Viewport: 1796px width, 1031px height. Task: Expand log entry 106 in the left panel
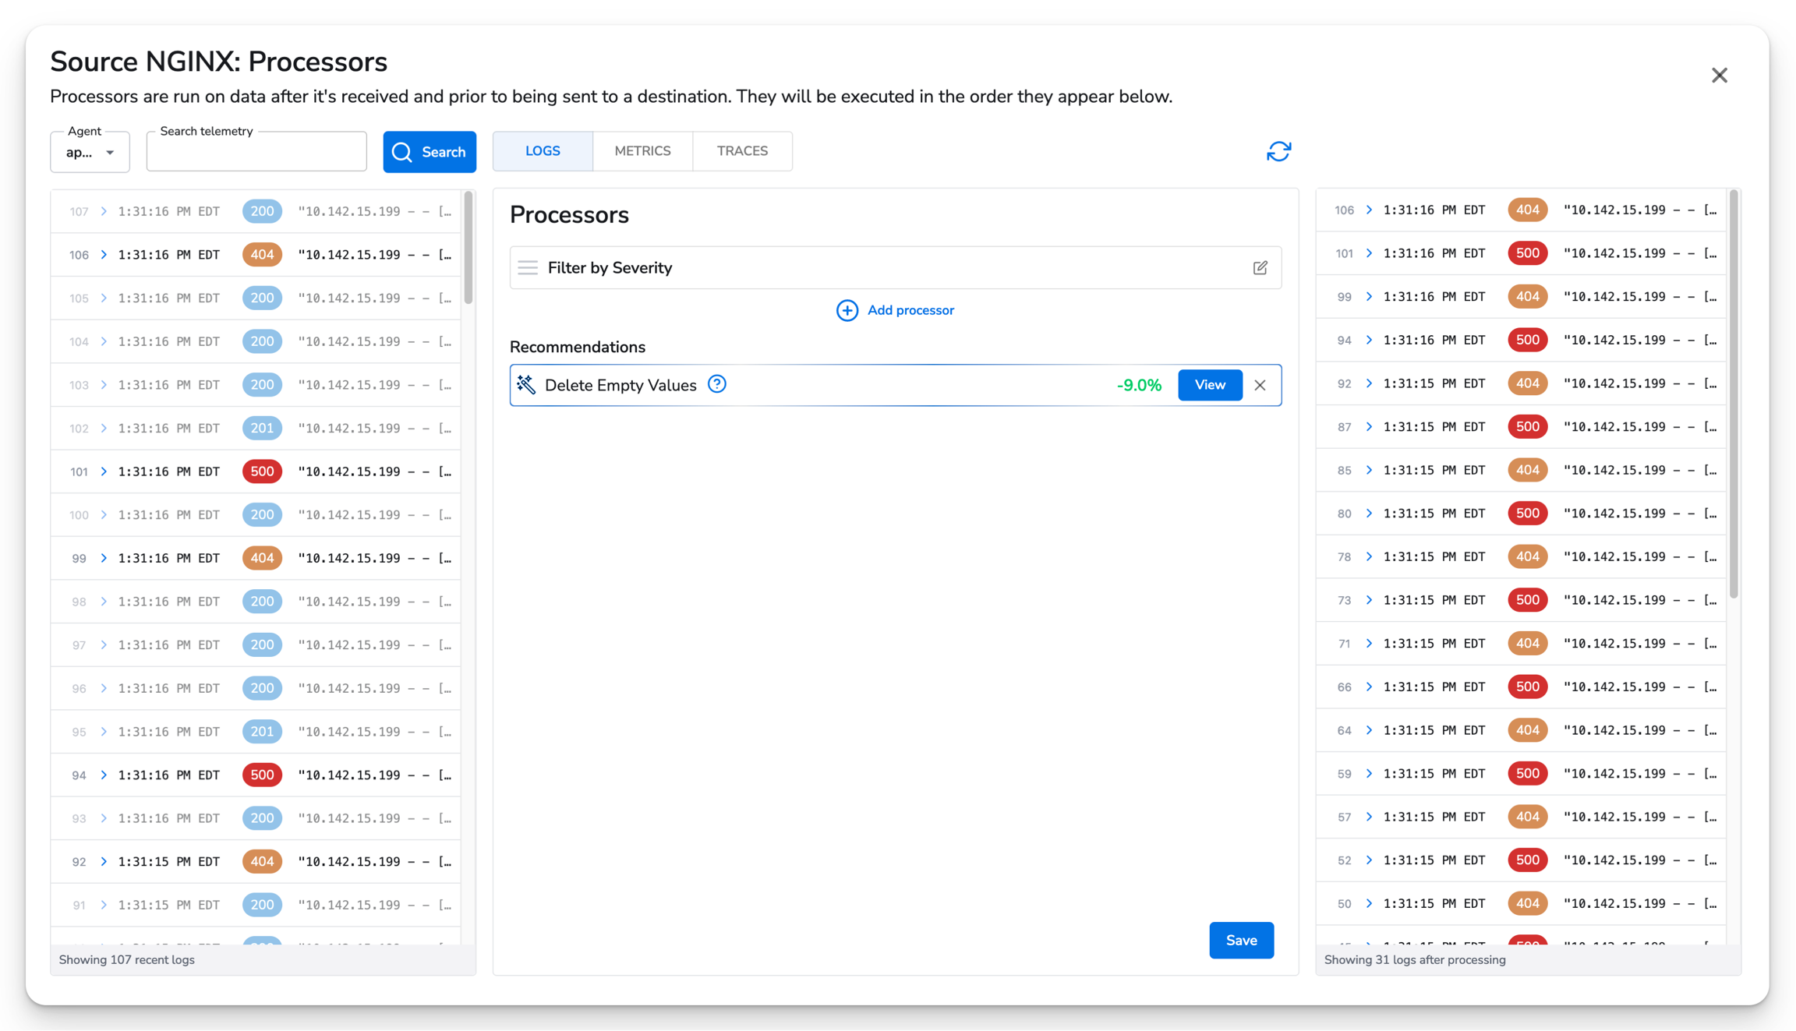[102, 254]
